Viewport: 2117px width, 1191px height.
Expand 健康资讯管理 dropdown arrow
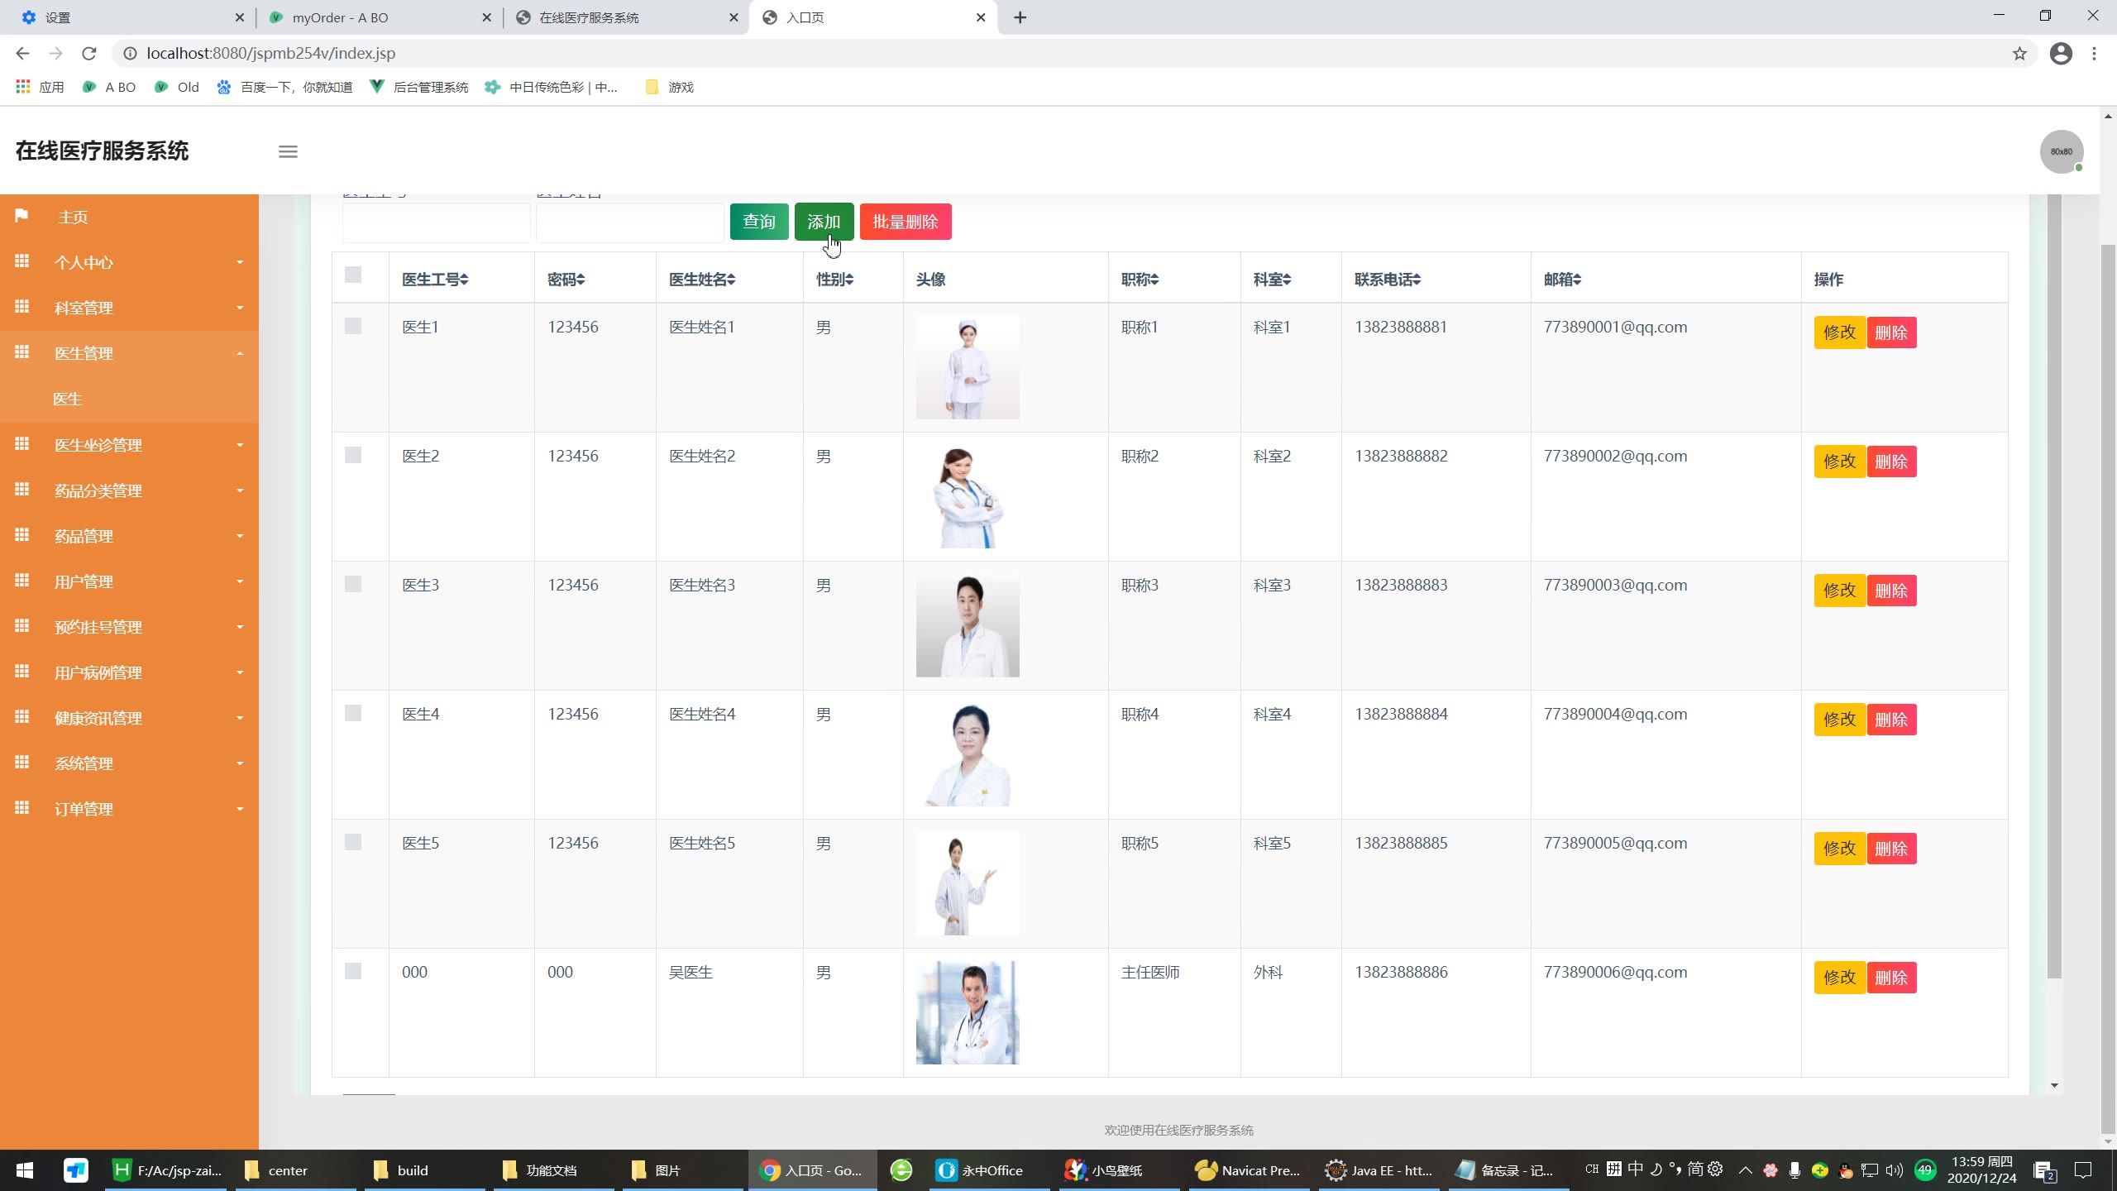(240, 718)
